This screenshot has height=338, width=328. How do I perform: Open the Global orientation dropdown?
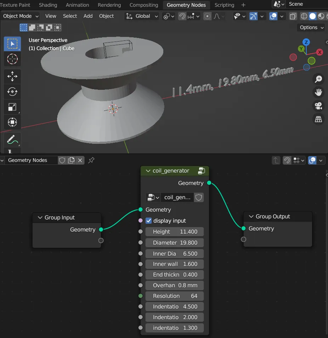pos(142,16)
